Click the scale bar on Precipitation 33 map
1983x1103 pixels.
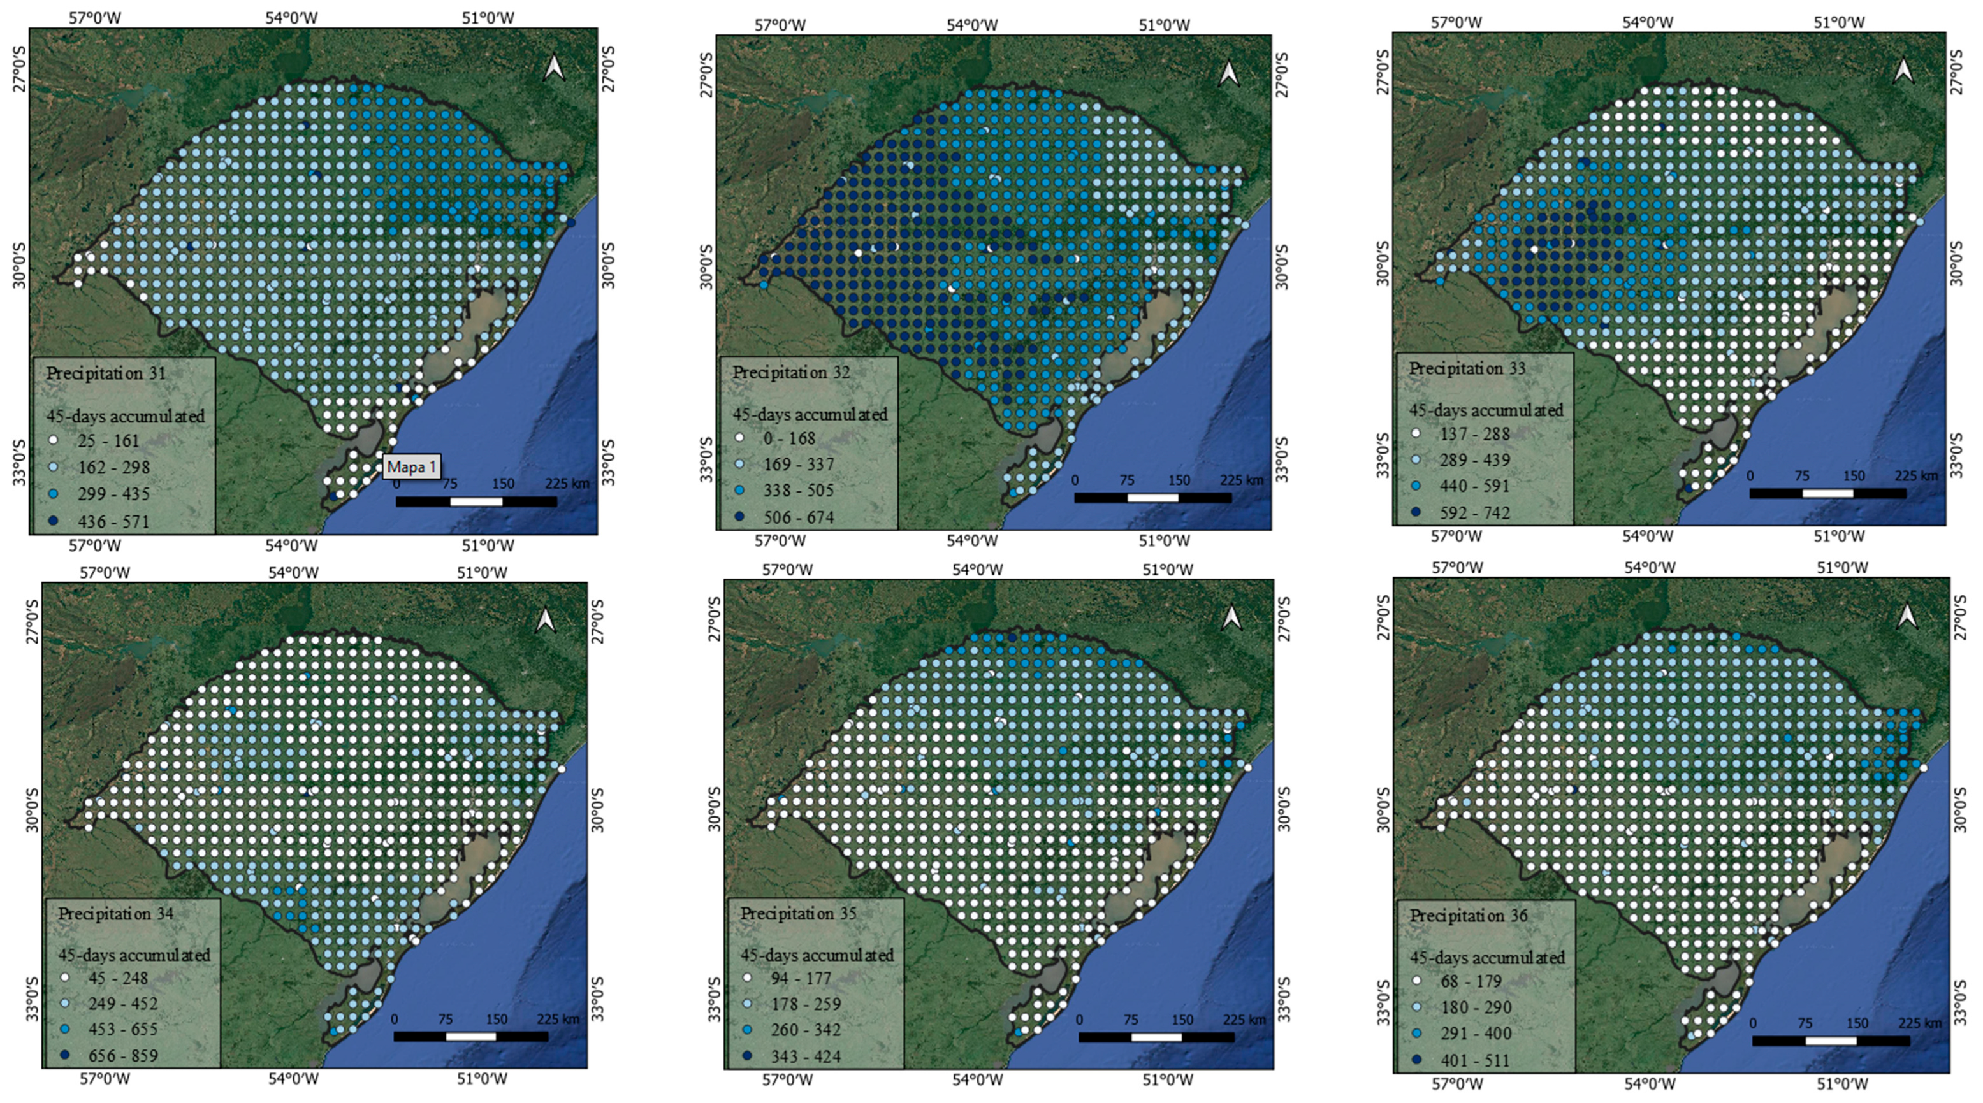click(1827, 493)
